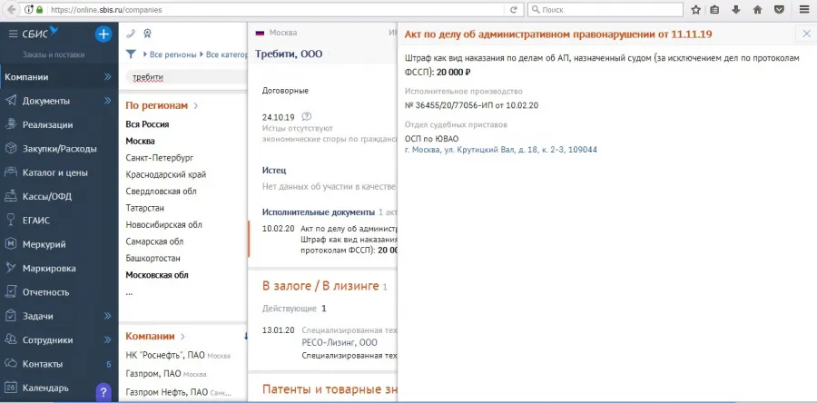
Task: Open the Исполнительные документы heading
Action: 319,211
